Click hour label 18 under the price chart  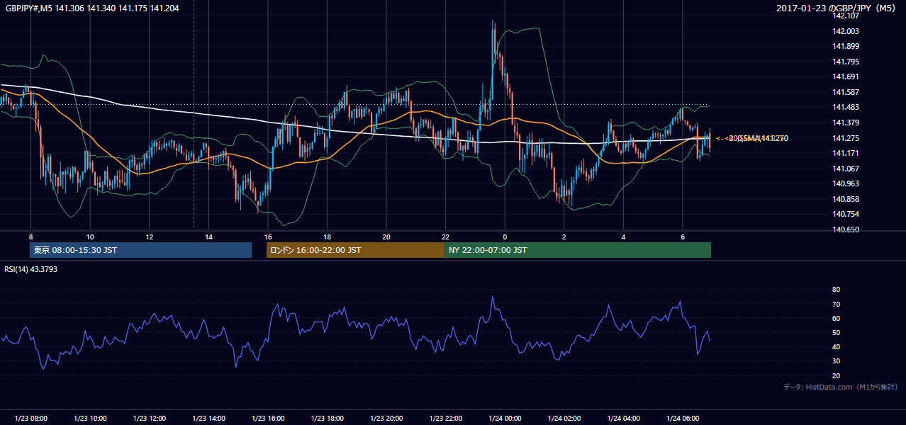[x=327, y=237]
